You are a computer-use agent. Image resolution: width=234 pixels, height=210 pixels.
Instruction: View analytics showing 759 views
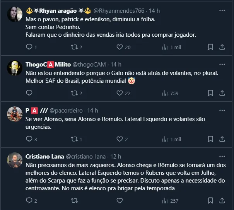point(170,93)
